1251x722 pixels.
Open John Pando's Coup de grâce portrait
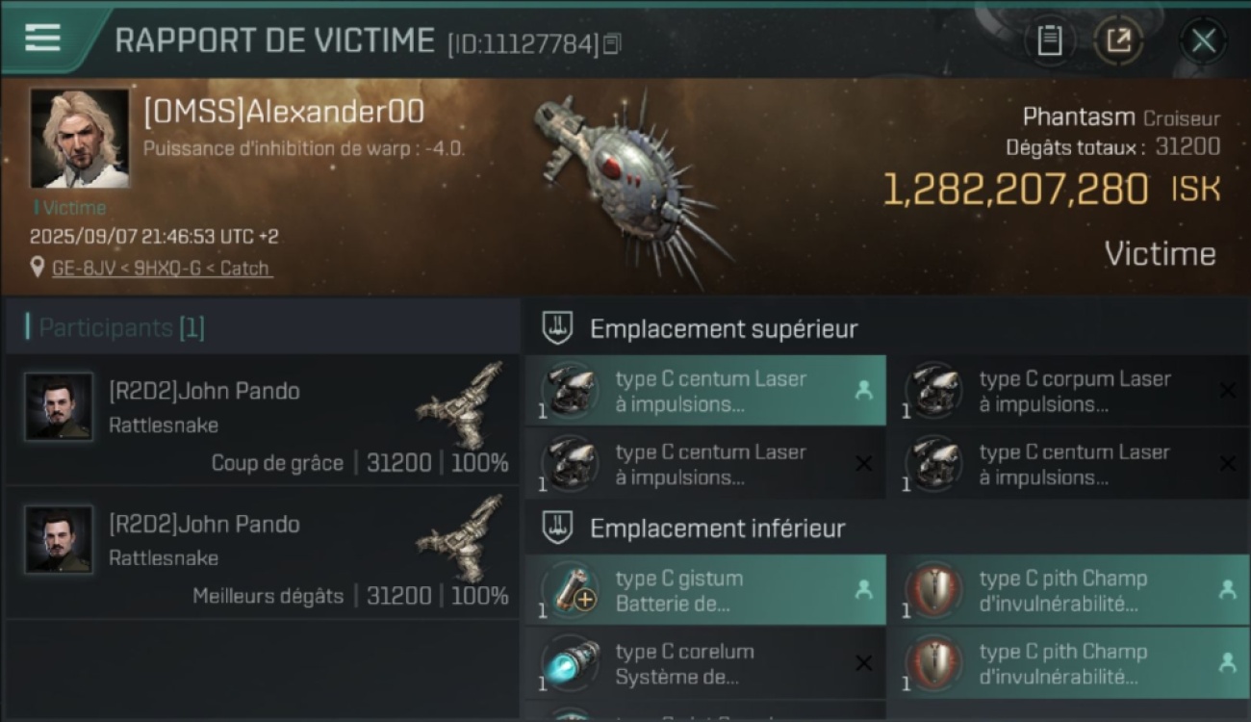60,407
